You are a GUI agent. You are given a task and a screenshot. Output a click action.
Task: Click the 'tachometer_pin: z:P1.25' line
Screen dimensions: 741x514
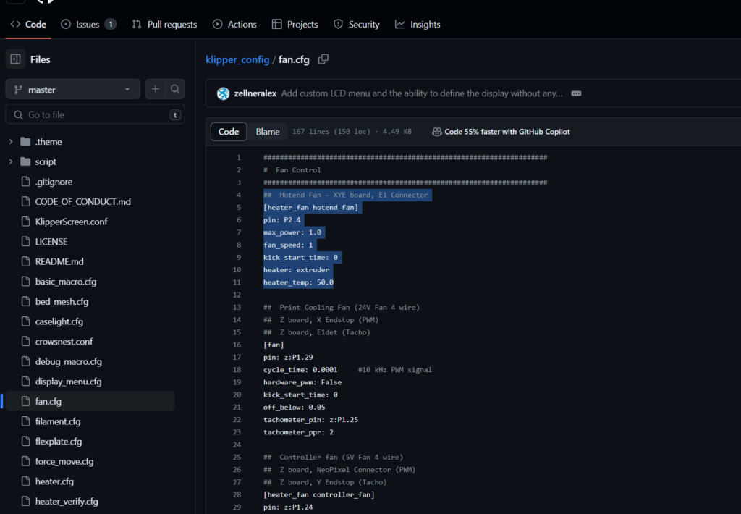point(310,419)
